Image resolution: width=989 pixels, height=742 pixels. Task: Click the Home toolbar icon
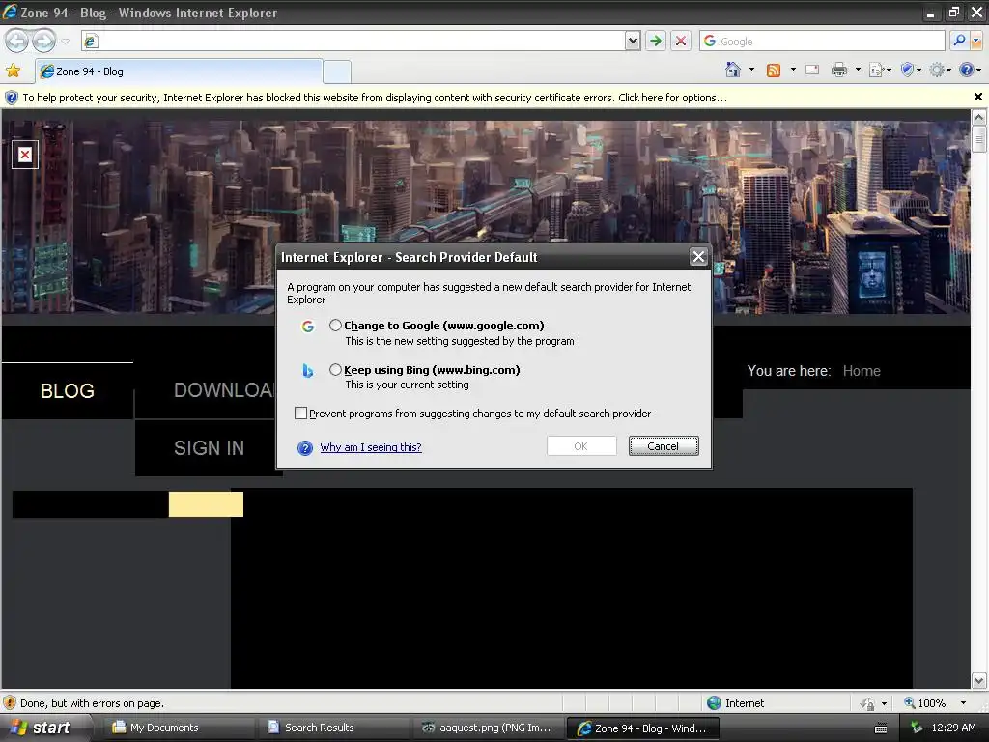point(733,70)
